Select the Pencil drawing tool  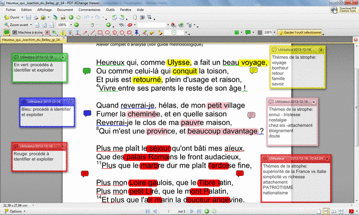[x=145, y=33]
